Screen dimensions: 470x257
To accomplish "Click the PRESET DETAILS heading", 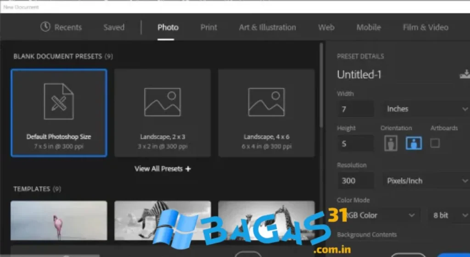I will point(360,56).
